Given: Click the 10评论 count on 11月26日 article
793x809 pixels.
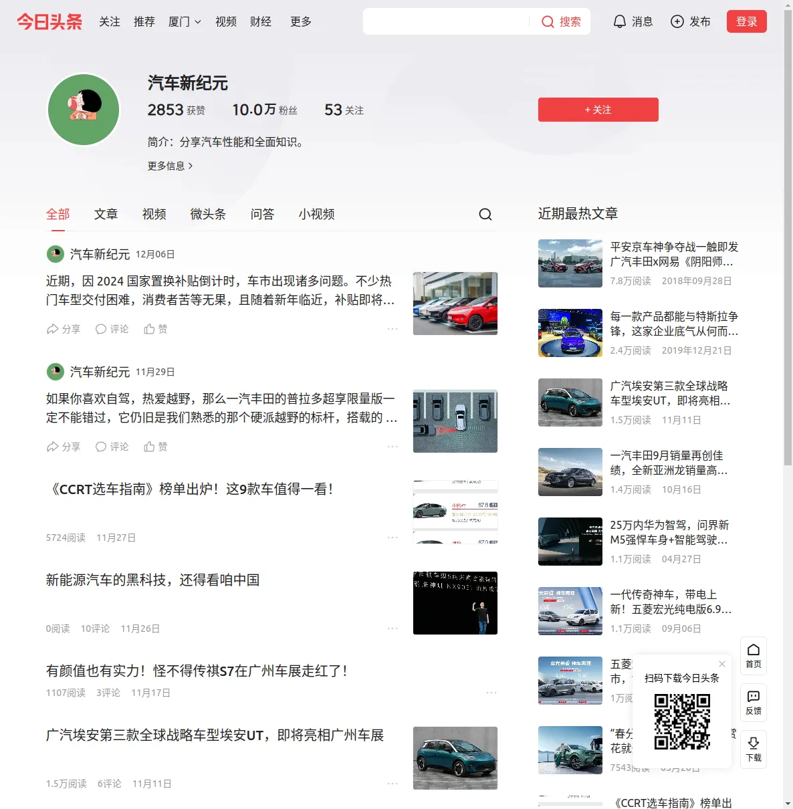Looking at the screenshot, I should click(x=95, y=628).
